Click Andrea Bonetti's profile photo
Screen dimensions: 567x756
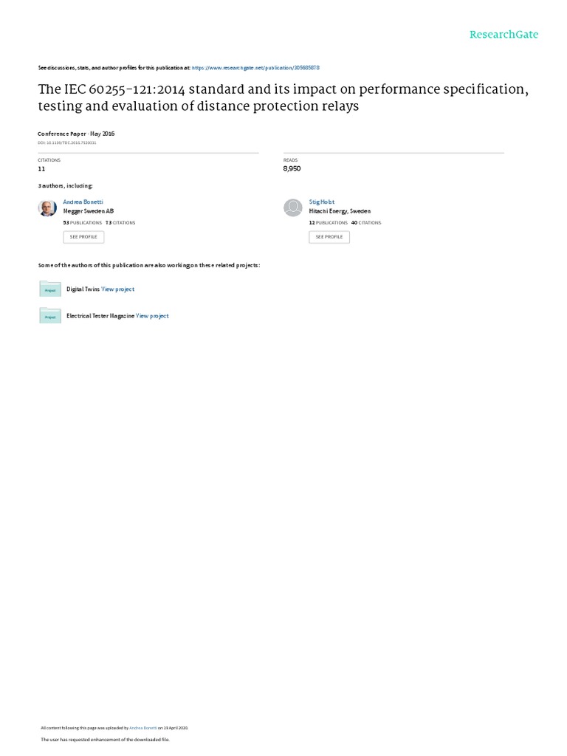click(47, 207)
